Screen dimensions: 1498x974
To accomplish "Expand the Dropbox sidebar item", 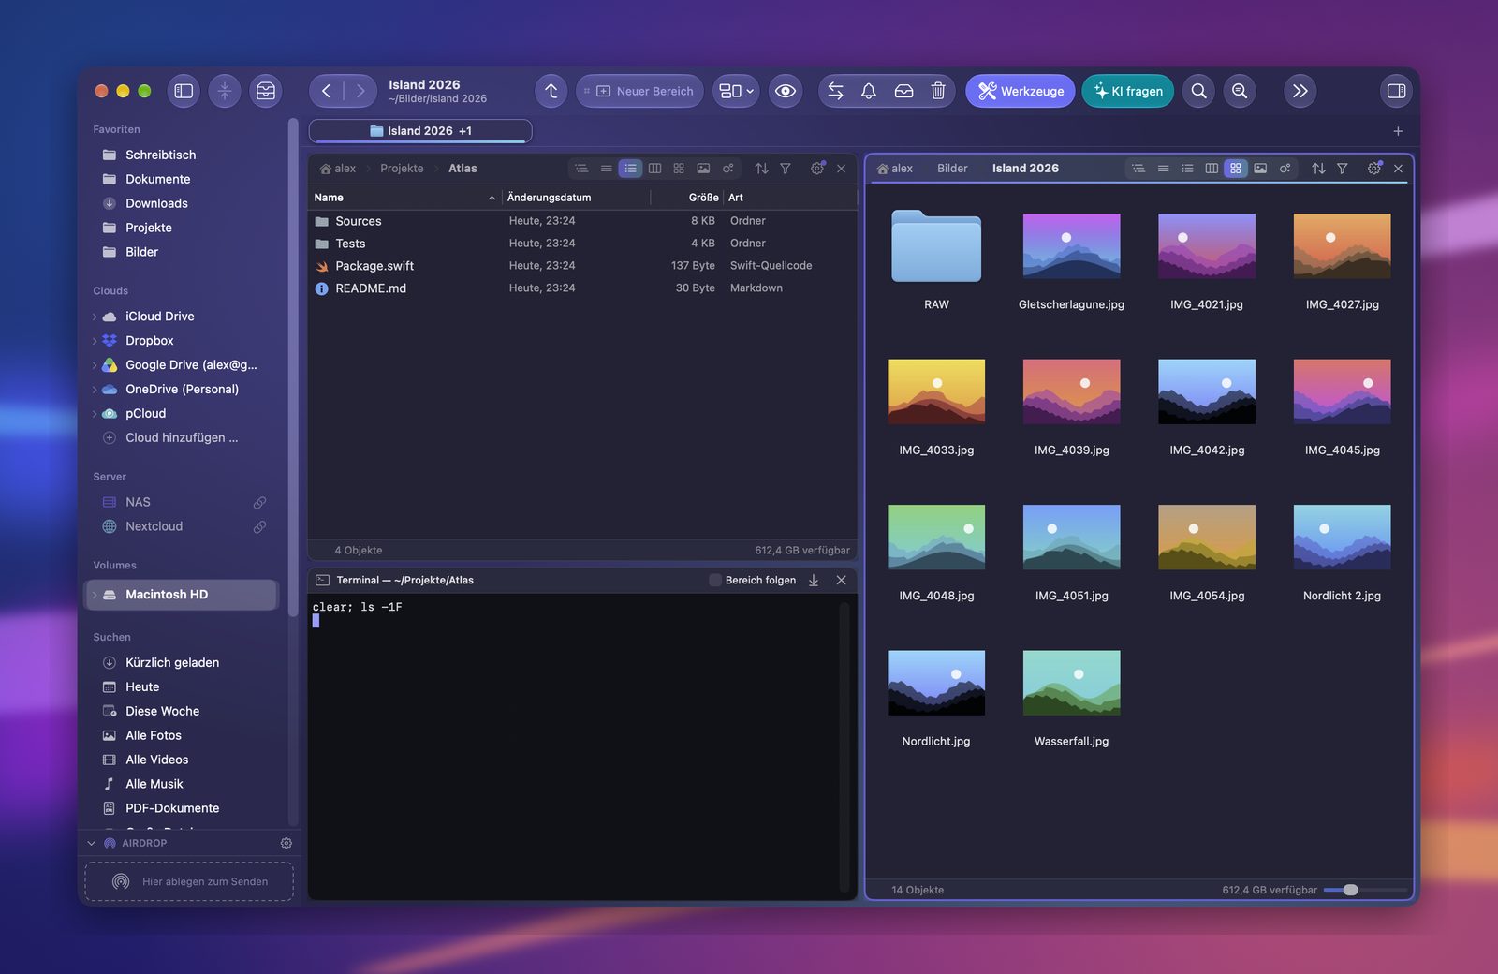I will point(95,341).
